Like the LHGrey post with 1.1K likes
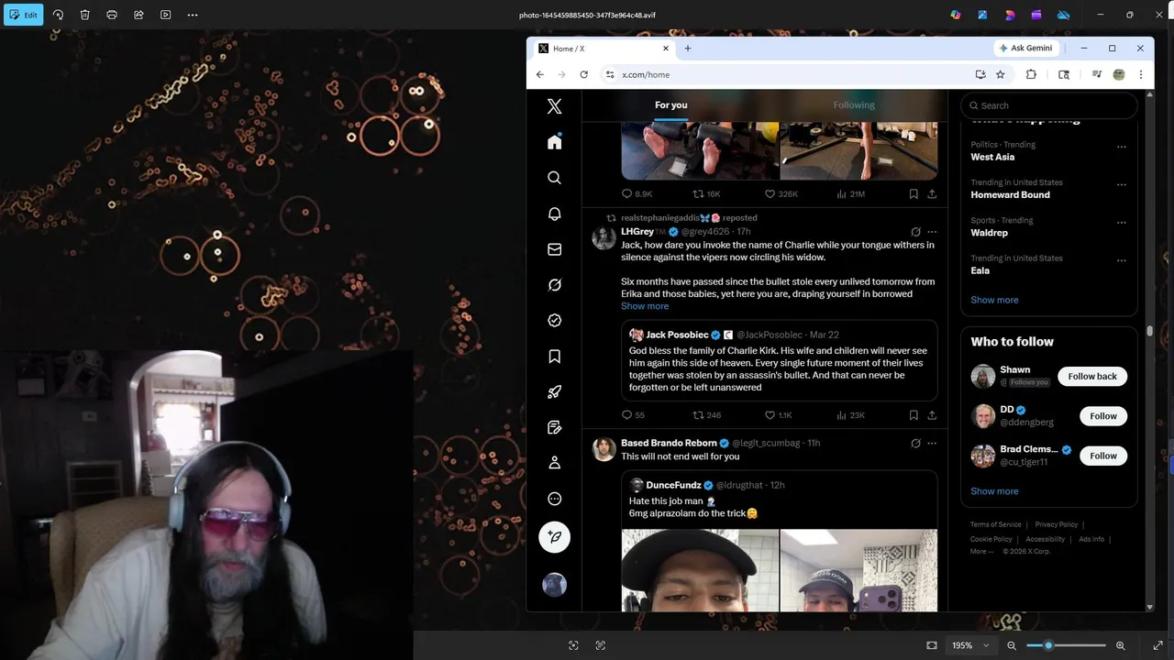Viewport: 1174px width, 660px height. coord(778,415)
